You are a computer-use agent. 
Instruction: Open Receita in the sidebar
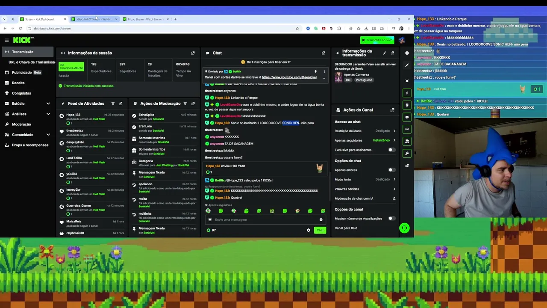click(28, 83)
